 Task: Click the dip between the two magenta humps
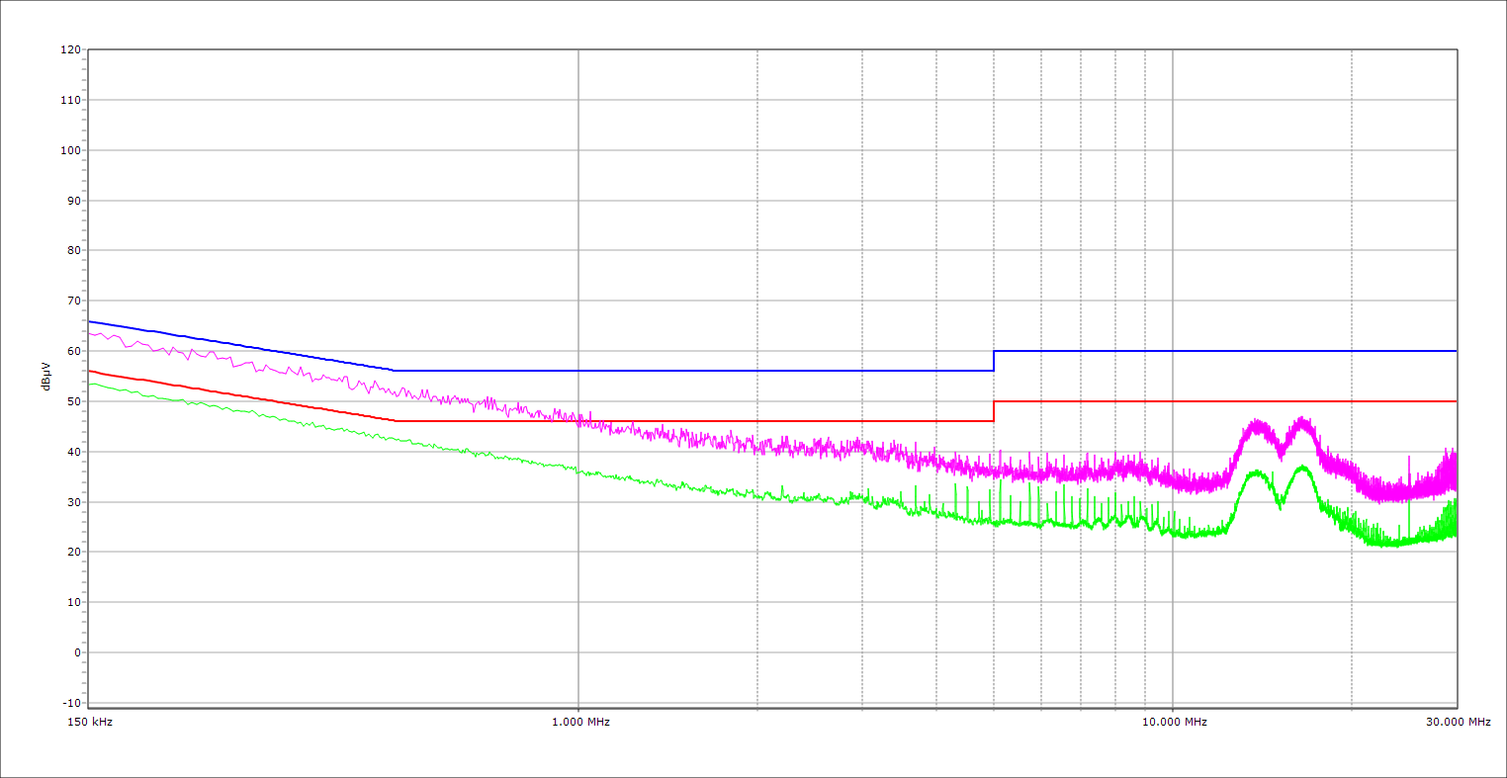[x=1282, y=450]
